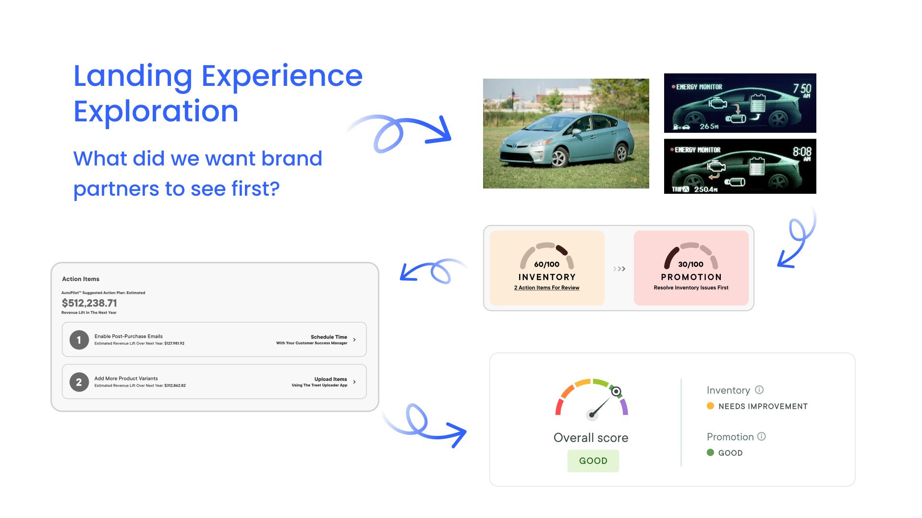Click the green Good status dot for Promotion
Image resolution: width=922 pixels, height=518 pixels.
coord(710,452)
